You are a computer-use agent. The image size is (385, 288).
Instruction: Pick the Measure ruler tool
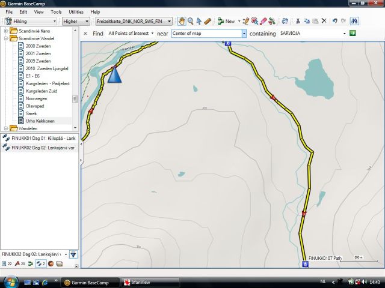[x=208, y=21]
